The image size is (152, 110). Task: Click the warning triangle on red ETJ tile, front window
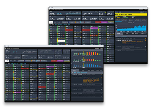(52, 74)
